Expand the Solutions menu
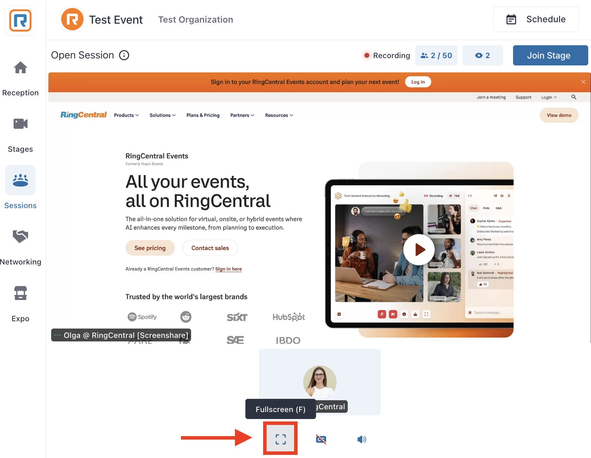 coord(163,115)
